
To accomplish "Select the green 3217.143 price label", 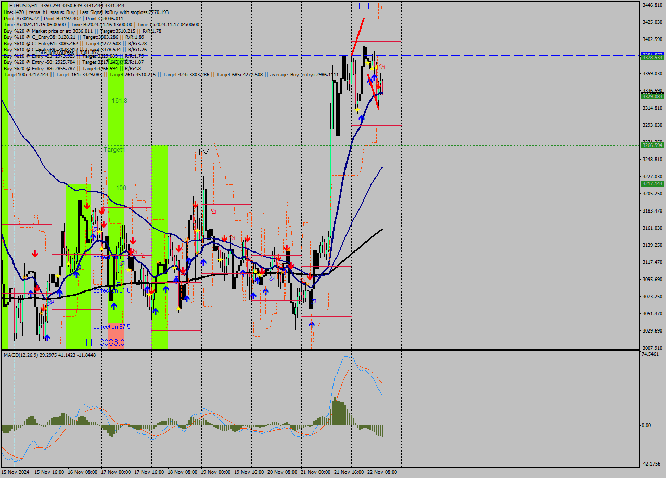I will 652,184.
